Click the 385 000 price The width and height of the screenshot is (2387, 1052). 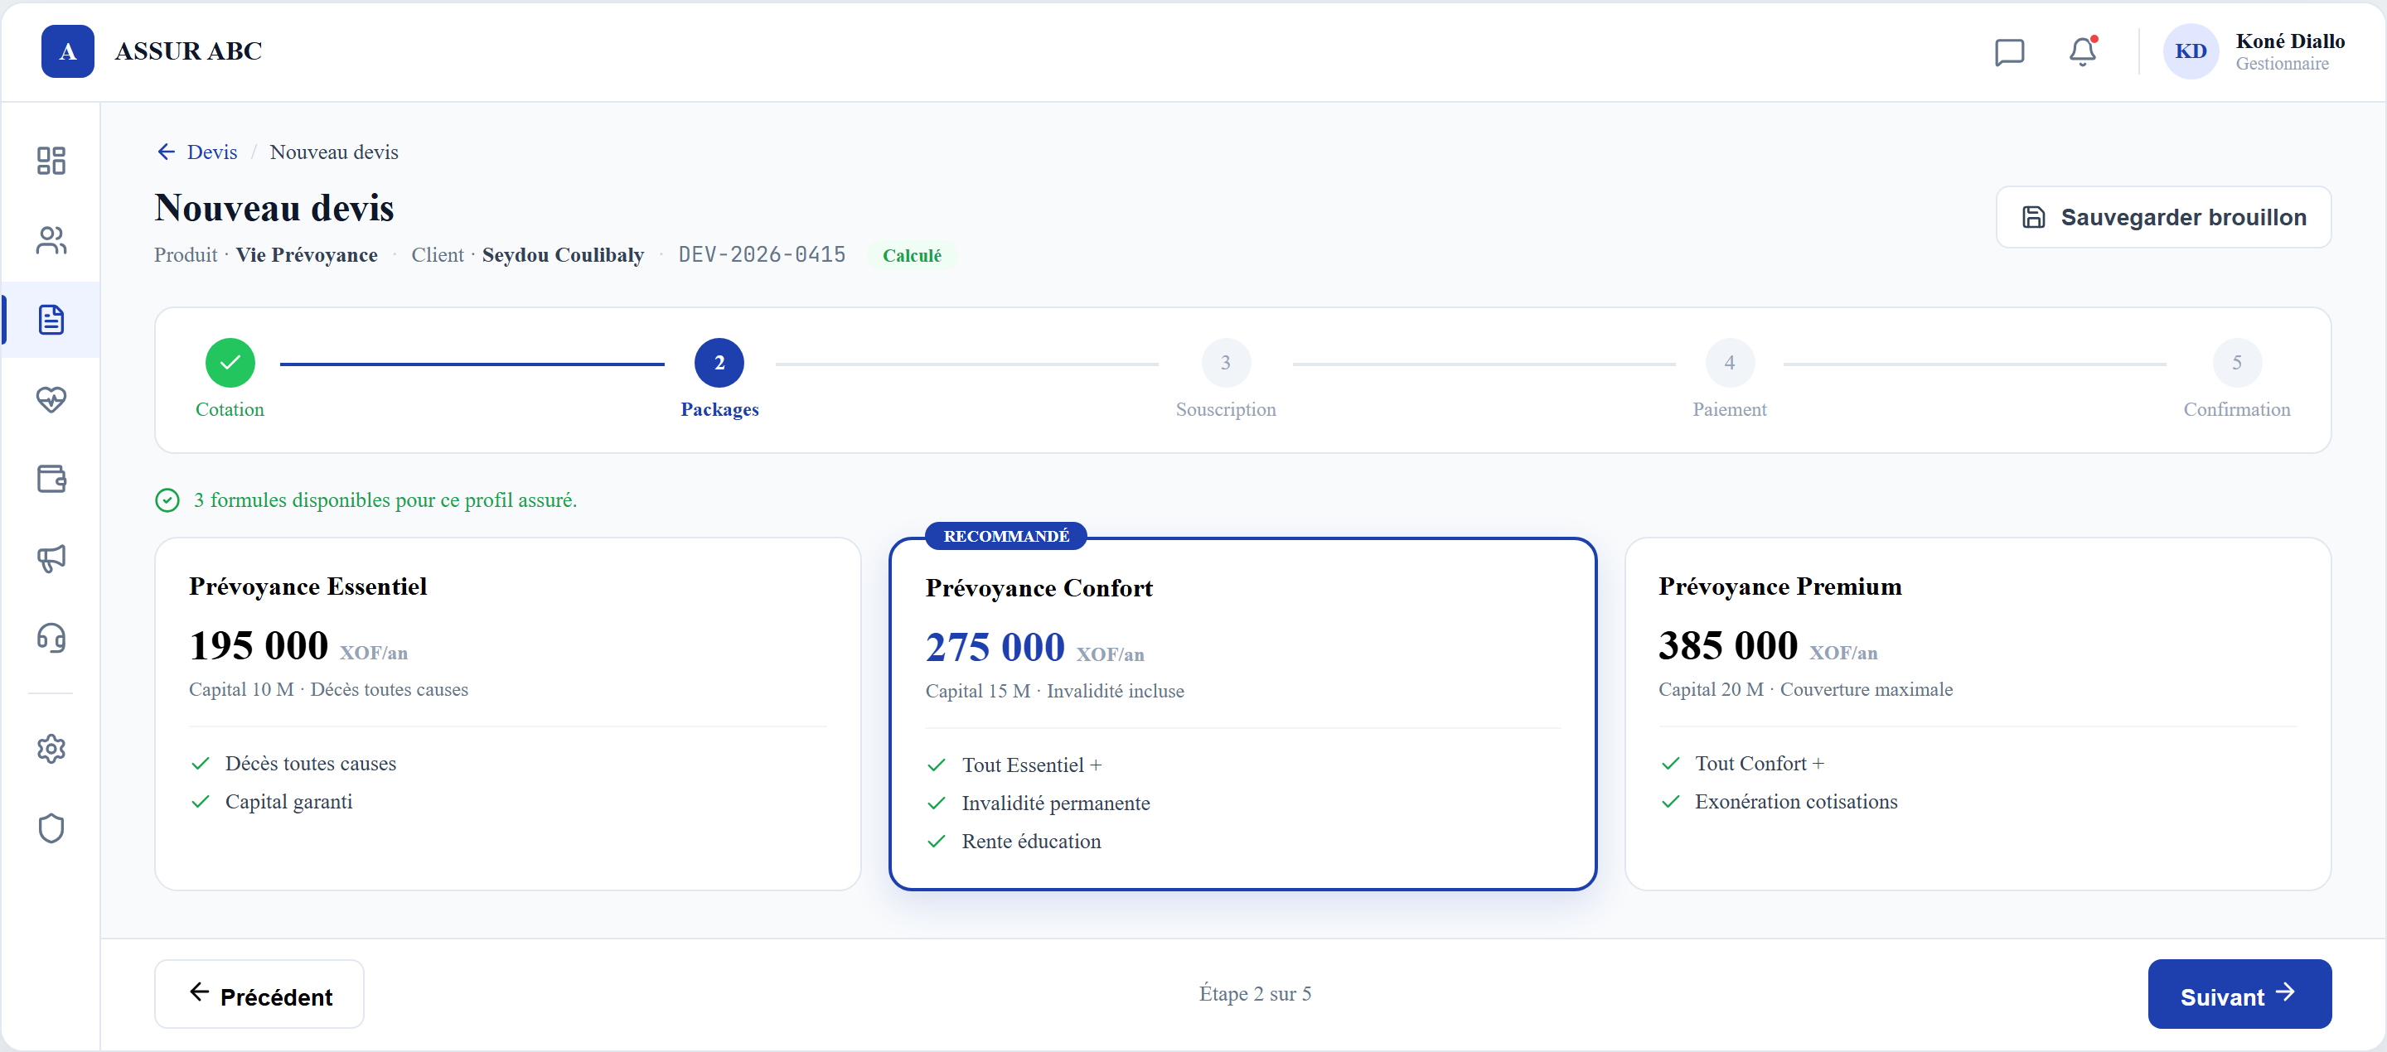1728,645
